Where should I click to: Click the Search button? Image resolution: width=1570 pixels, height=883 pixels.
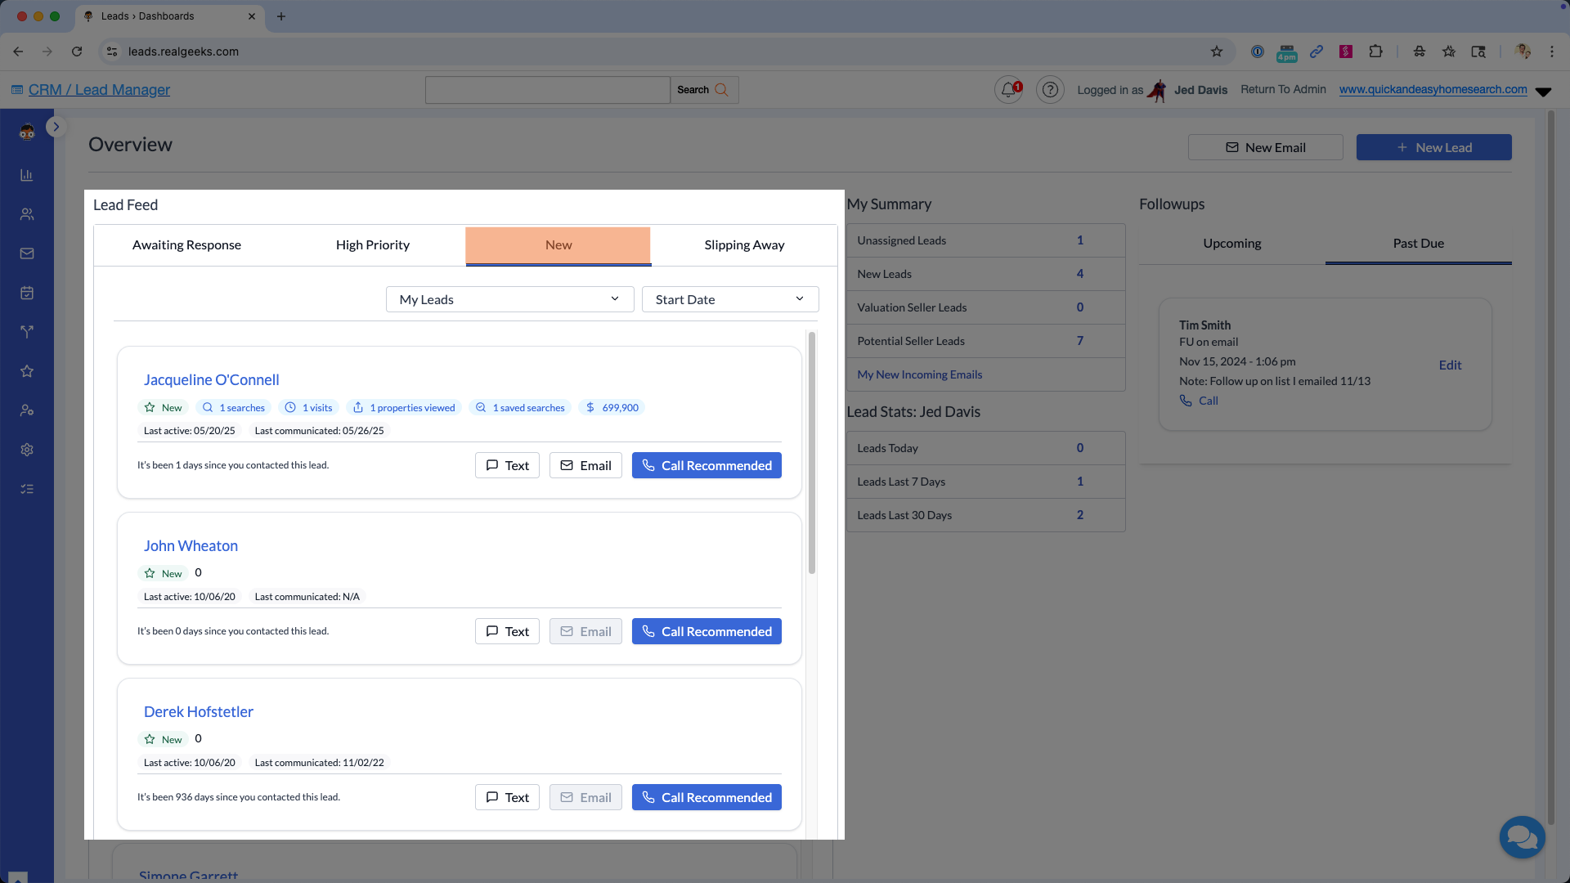pos(703,90)
